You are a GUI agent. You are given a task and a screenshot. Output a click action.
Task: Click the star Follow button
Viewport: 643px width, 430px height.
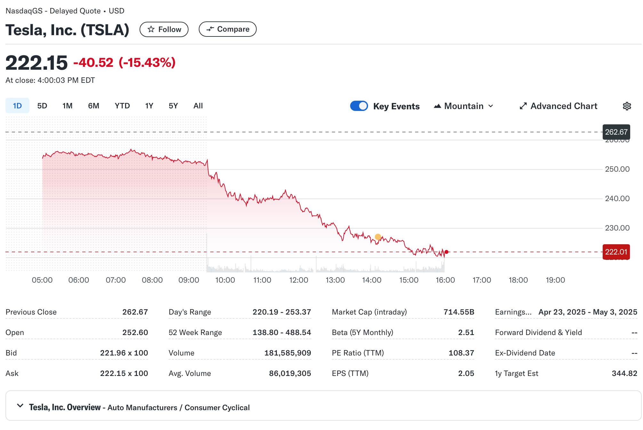pos(164,29)
